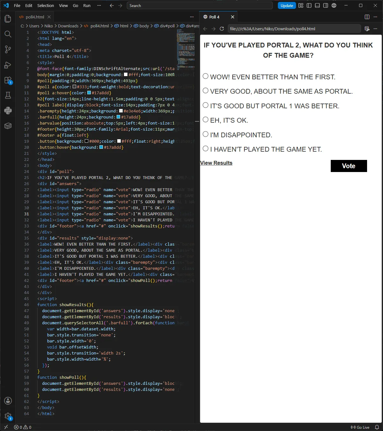Open the Manage gear icon
The height and width of the screenshot is (431, 383).
coord(8,416)
